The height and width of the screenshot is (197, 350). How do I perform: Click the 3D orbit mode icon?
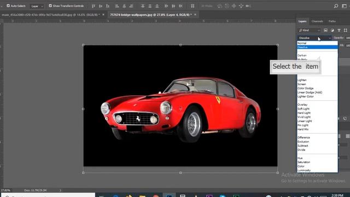pos(220,6)
